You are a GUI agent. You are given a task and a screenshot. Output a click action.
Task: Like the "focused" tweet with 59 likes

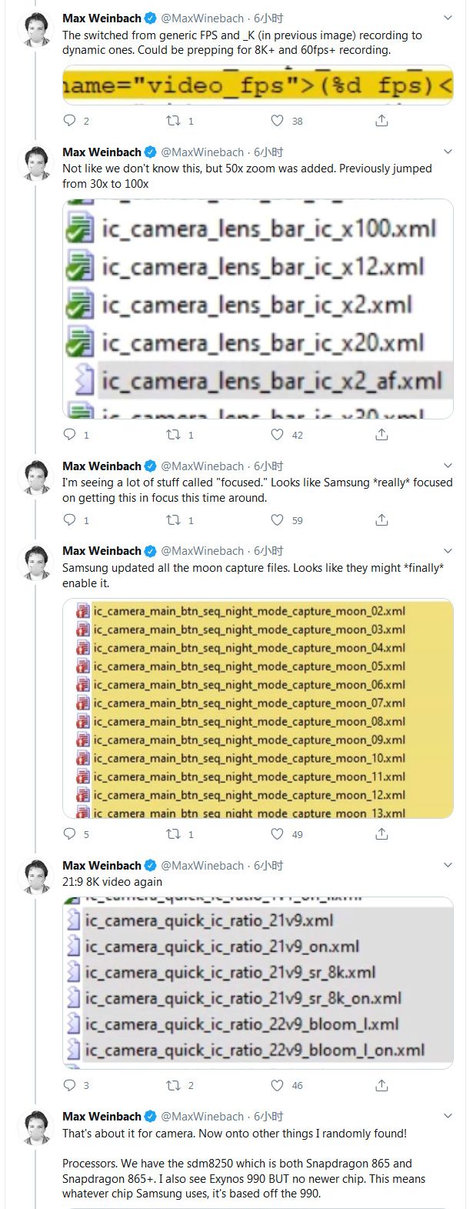click(x=278, y=520)
